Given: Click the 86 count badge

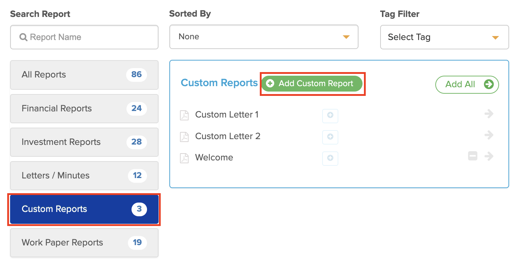Looking at the screenshot, I should coord(137,75).
